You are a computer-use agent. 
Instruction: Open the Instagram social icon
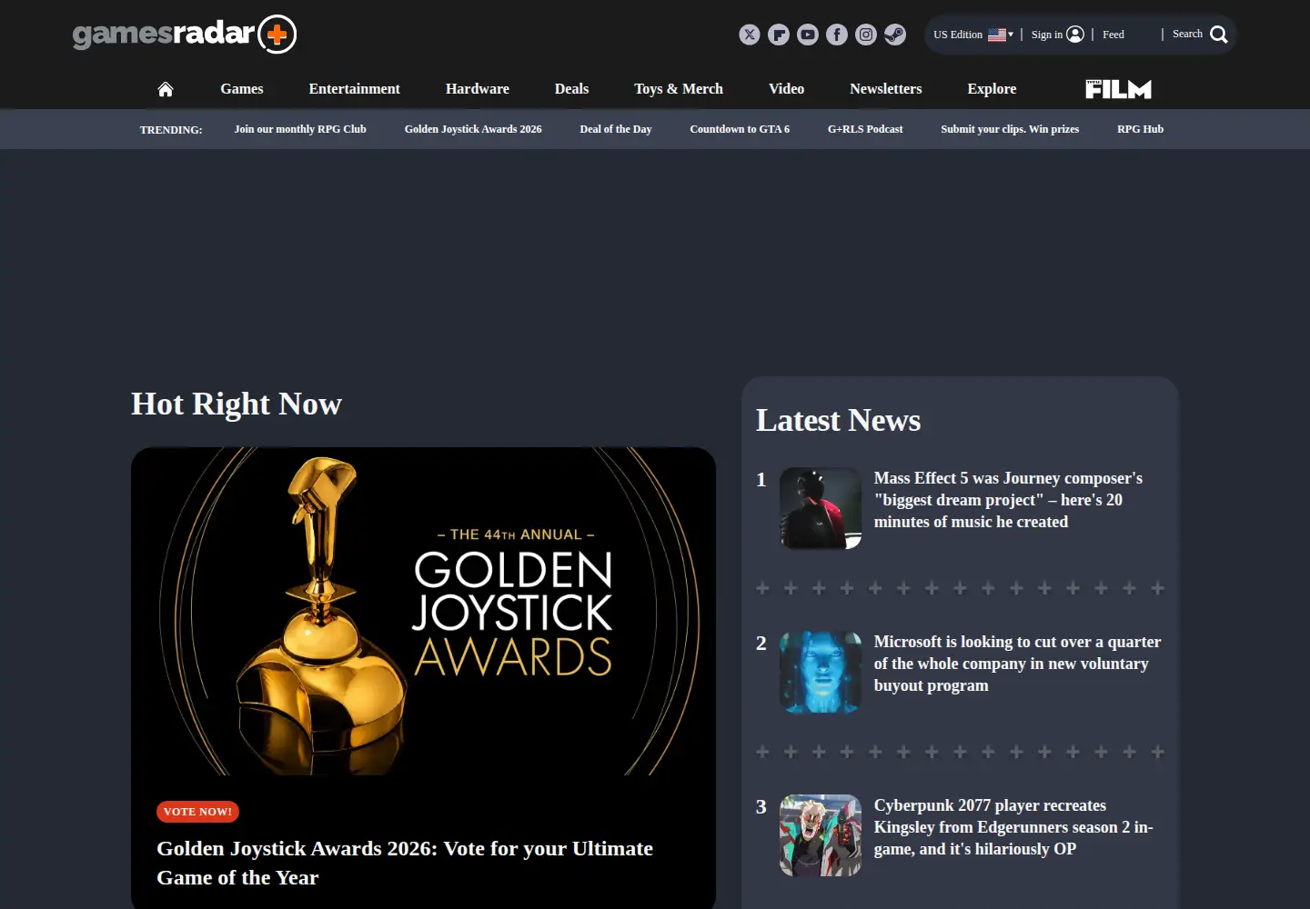pos(866,35)
